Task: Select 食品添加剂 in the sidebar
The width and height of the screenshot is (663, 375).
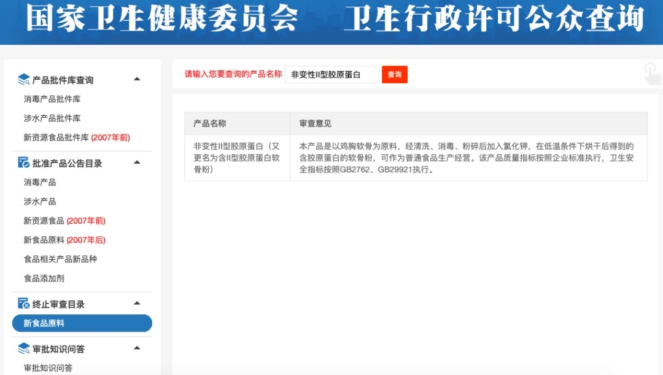Action: coord(44,278)
